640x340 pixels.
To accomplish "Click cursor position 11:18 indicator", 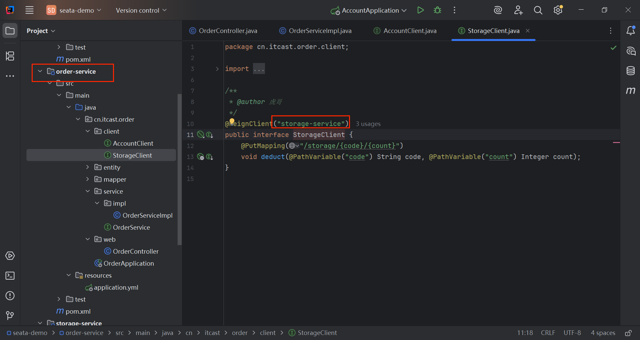I will 525,333.
